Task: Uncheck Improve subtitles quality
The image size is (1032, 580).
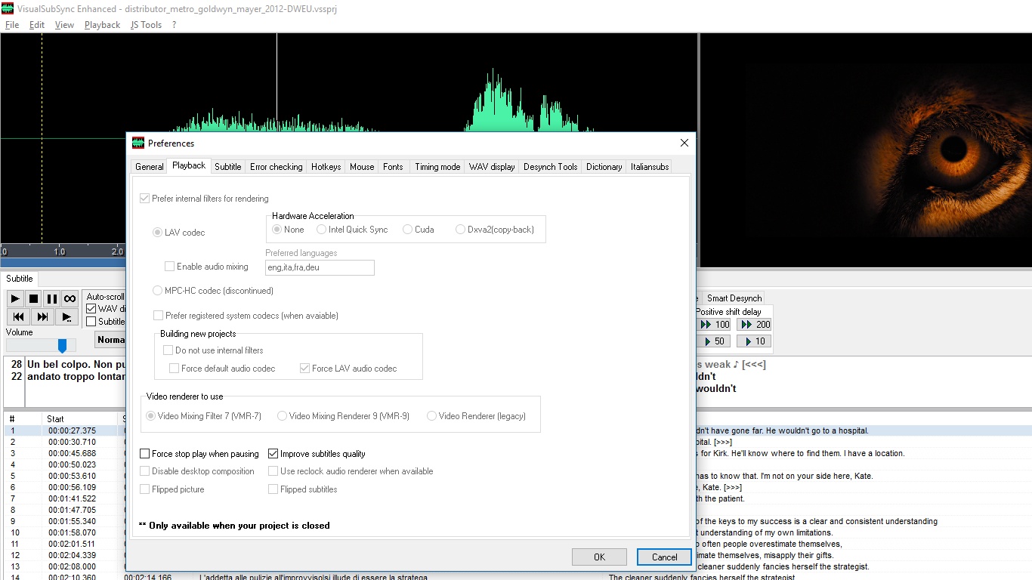Action: click(x=317, y=454)
